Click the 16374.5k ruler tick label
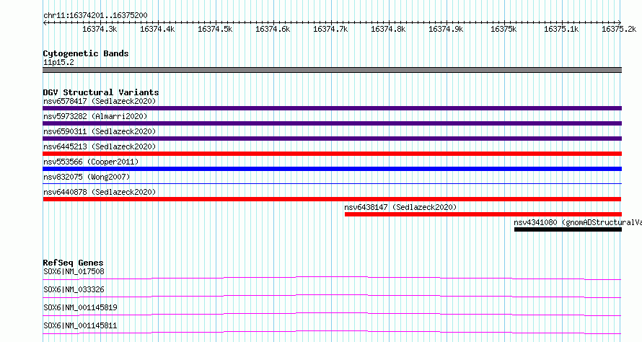Viewport: 642px width, 342px height. tap(215, 29)
